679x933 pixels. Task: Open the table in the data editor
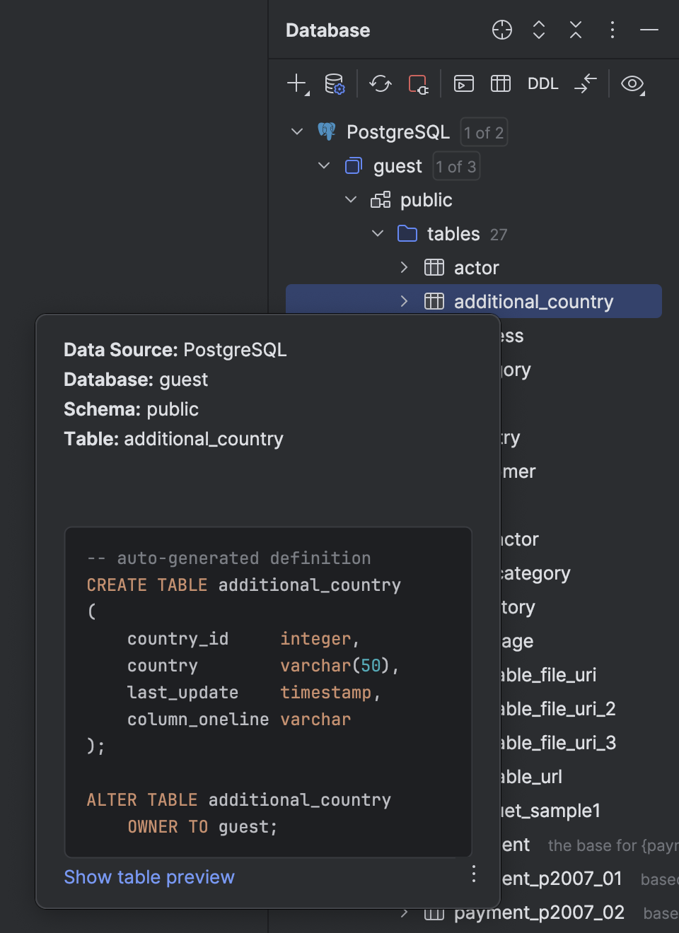point(501,83)
